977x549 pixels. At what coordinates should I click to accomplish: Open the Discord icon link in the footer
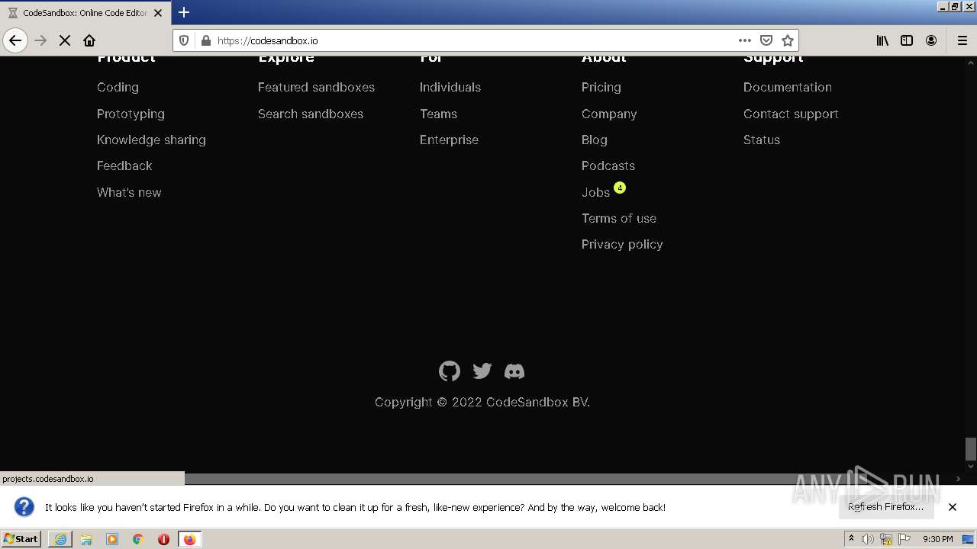[x=514, y=371]
